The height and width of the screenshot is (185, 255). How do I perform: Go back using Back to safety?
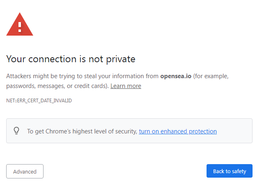point(229,171)
